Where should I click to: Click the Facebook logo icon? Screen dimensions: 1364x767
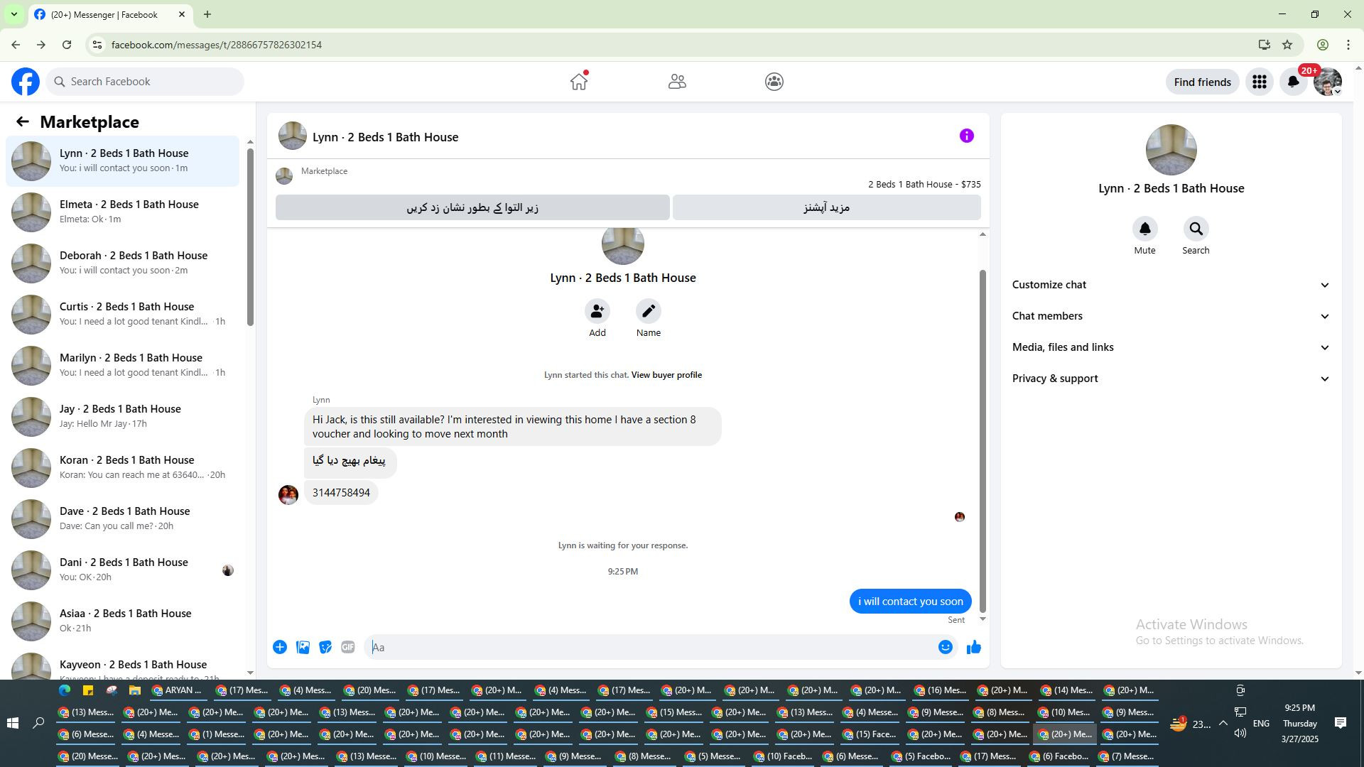[26, 82]
